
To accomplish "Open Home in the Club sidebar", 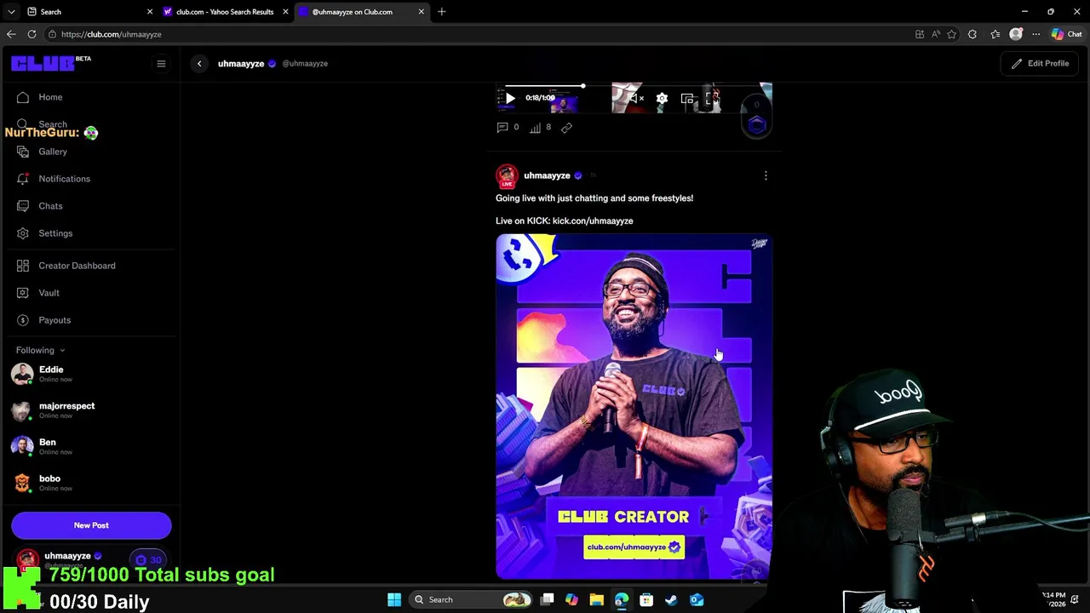I will [x=50, y=97].
